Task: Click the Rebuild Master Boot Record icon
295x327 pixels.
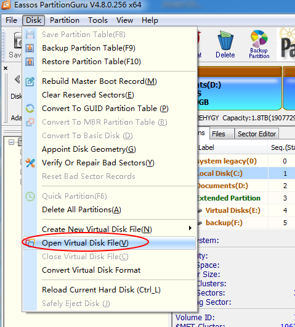Action: click(30, 81)
